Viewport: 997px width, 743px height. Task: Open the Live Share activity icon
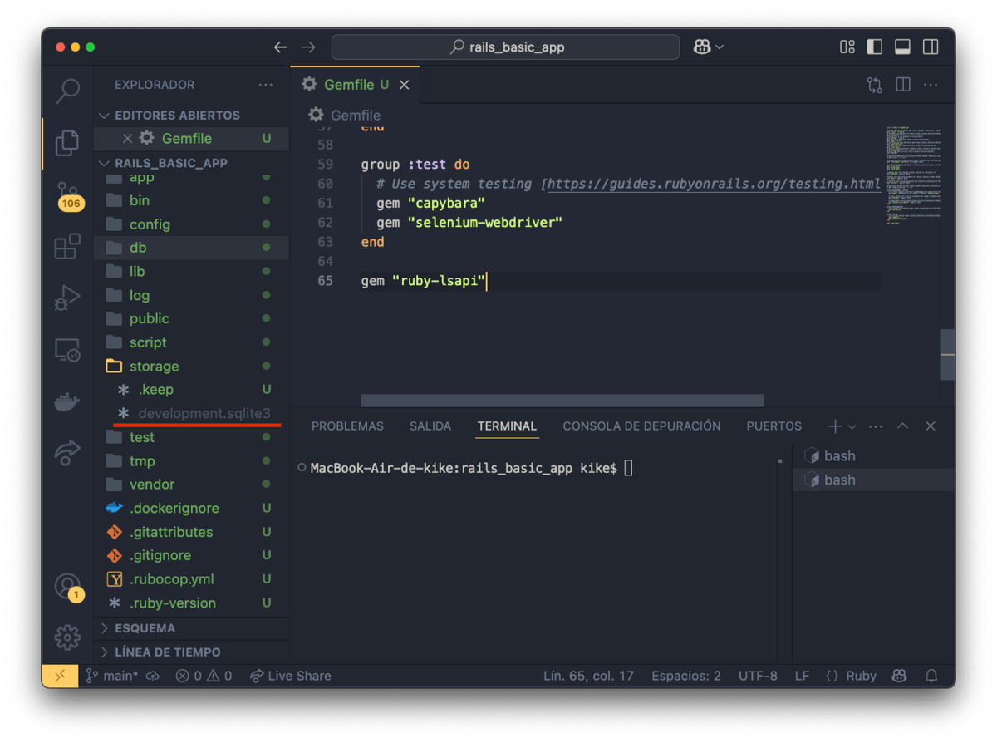[67, 451]
